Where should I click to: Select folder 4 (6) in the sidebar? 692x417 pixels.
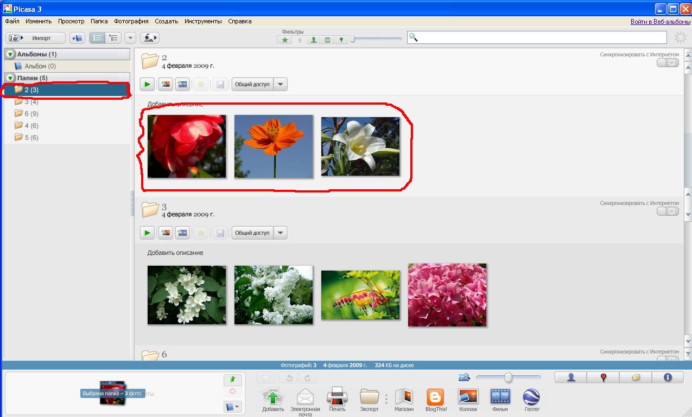click(x=67, y=126)
